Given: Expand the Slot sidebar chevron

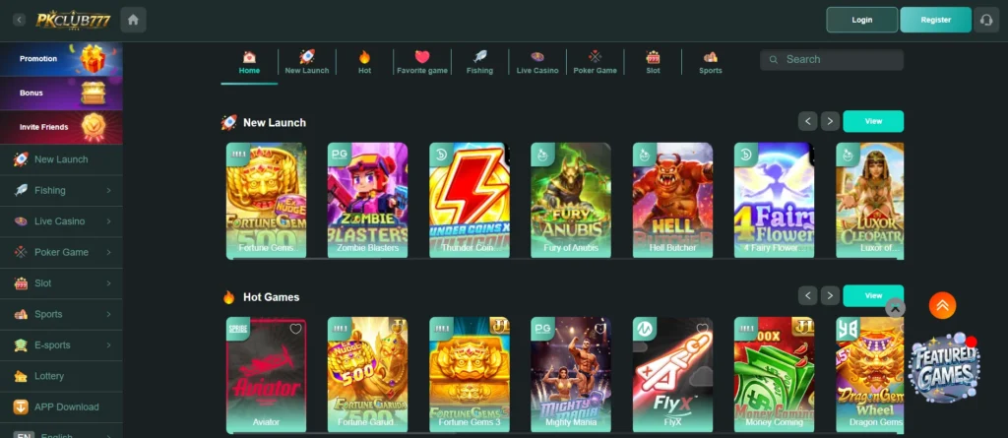Looking at the screenshot, I should (x=108, y=283).
